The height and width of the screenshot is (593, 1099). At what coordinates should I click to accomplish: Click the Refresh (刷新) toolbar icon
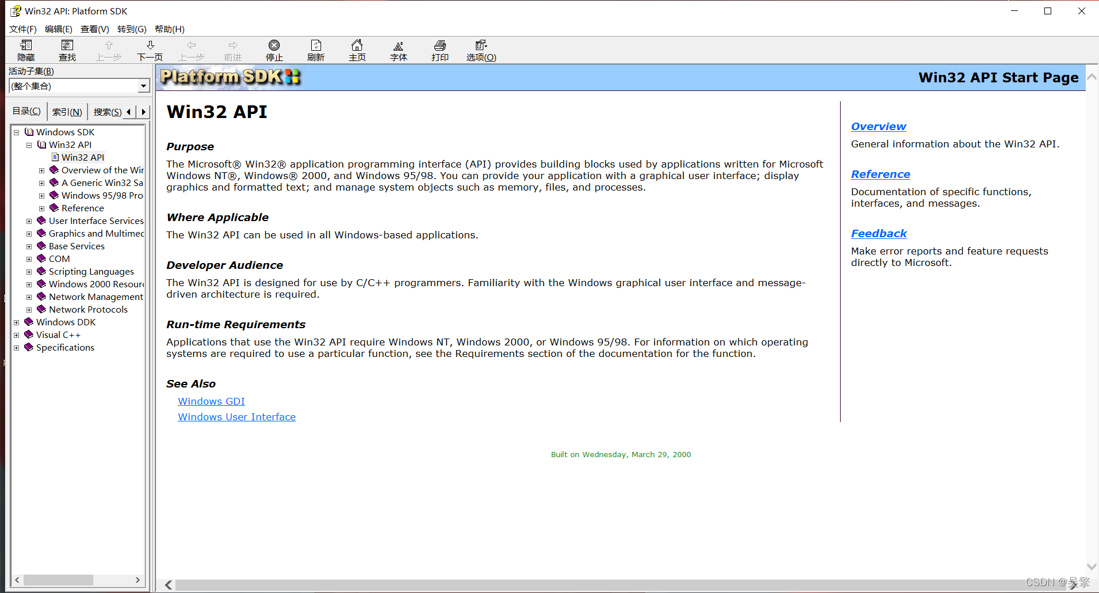pyautogui.click(x=316, y=50)
